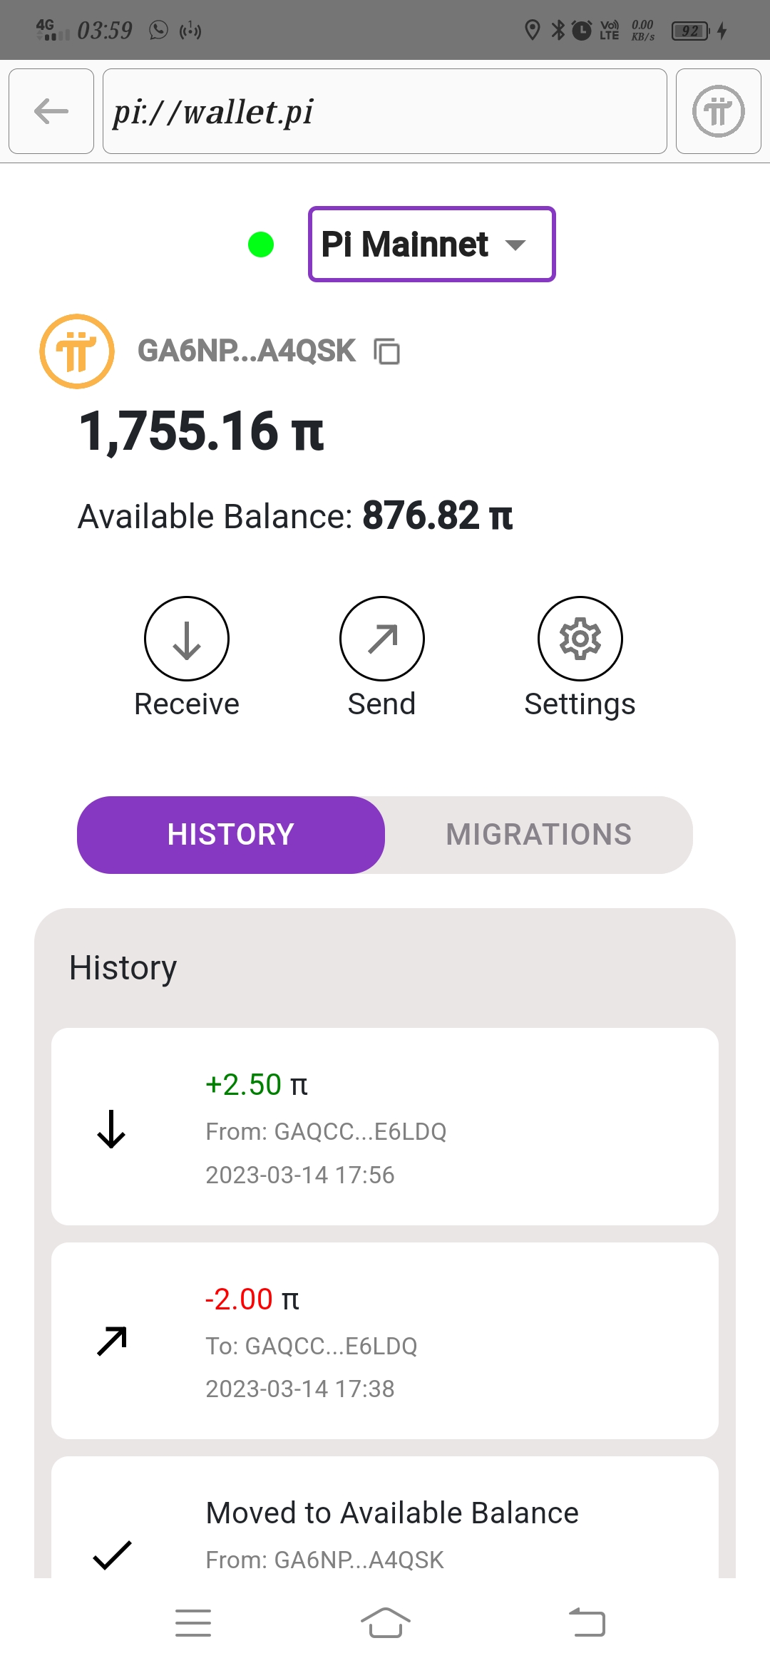Open the +2.50 π received transaction
The height and width of the screenshot is (1668, 770).
click(385, 1126)
